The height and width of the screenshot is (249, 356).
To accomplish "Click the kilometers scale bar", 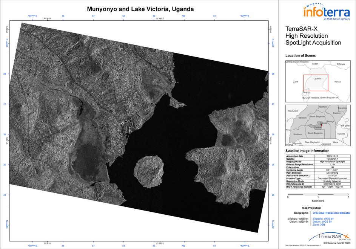I will pos(318,193).
